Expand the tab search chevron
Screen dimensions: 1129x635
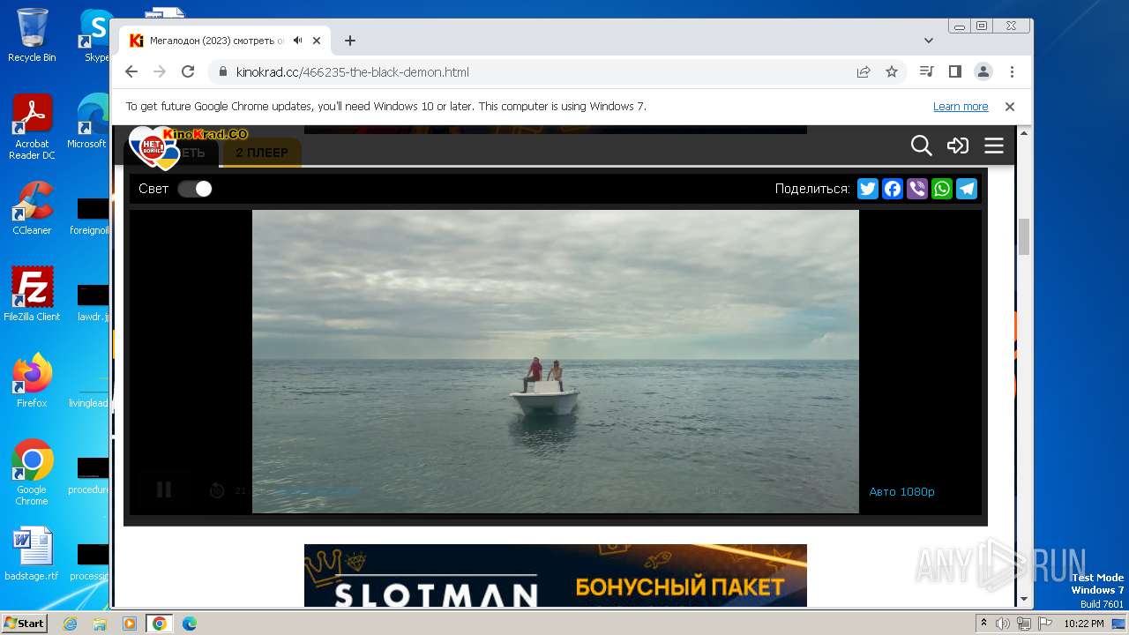point(929,41)
